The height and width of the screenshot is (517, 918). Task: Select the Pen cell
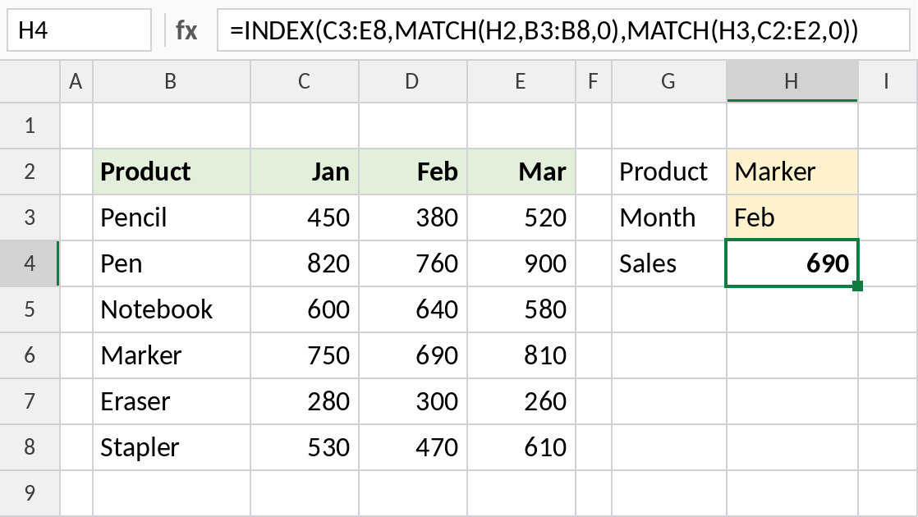click(172, 263)
